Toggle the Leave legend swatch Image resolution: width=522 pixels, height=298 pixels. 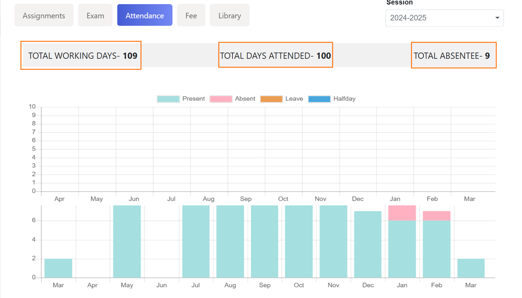click(271, 99)
